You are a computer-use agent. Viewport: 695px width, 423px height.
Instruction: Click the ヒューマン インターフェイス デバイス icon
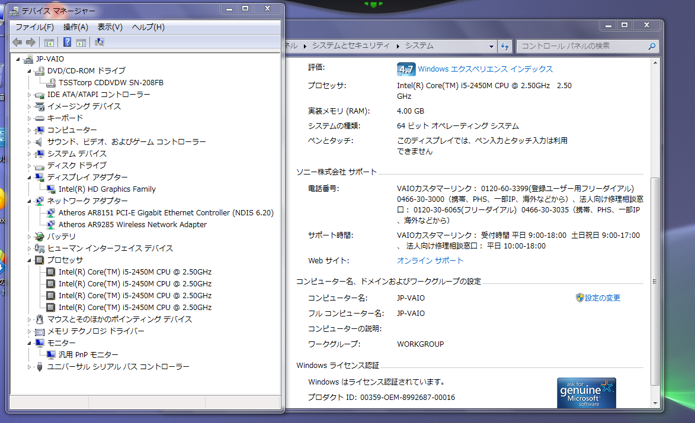click(x=40, y=248)
